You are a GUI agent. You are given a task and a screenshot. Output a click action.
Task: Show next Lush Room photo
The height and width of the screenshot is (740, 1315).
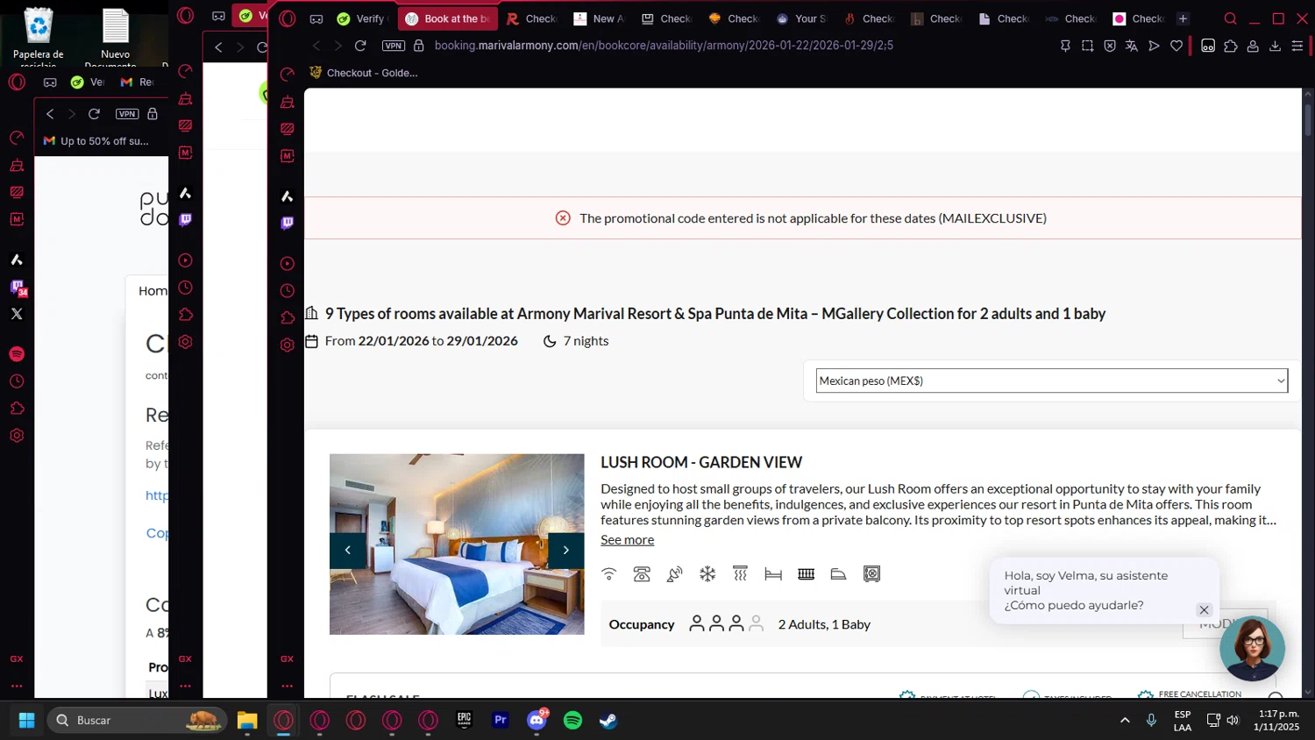click(566, 550)
